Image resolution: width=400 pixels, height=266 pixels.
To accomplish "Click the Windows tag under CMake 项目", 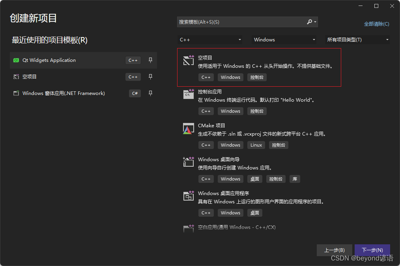I will click(x=230, y=145).
